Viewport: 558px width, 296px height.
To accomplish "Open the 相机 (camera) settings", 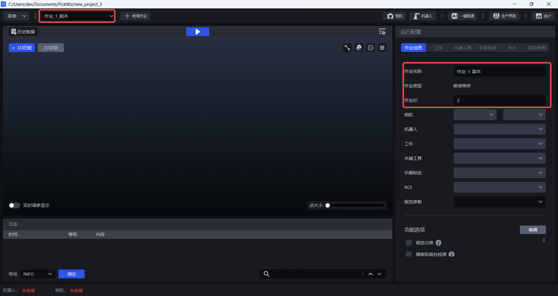I will pos(395,16).
